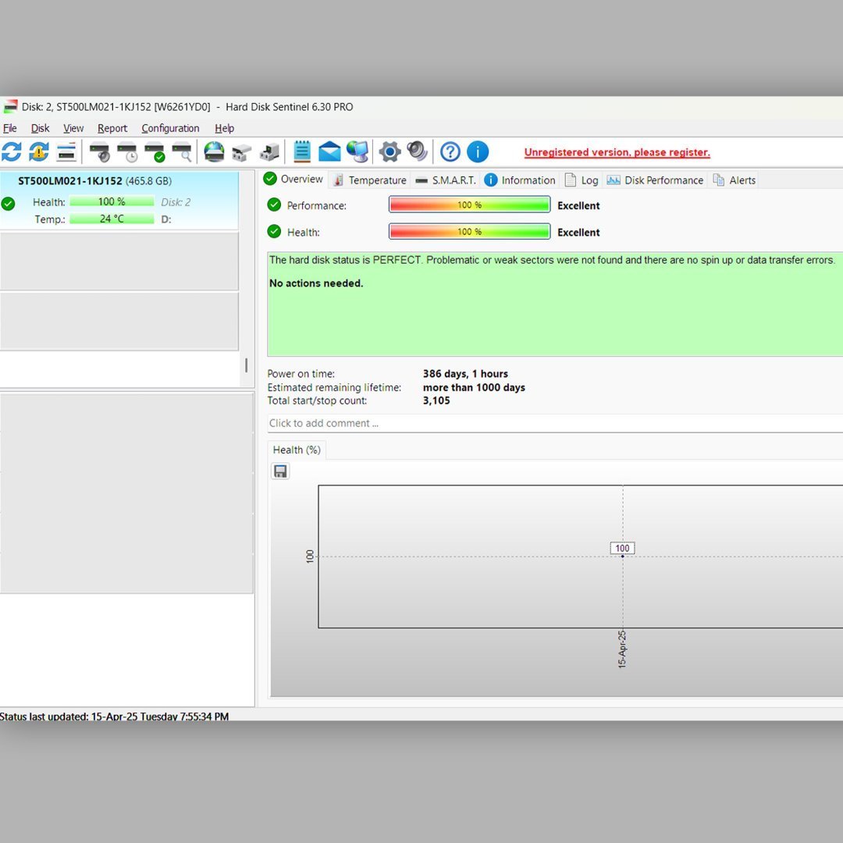
Task: Click the '386 days, 1 hours' power on value
Action: coord(465,374)
